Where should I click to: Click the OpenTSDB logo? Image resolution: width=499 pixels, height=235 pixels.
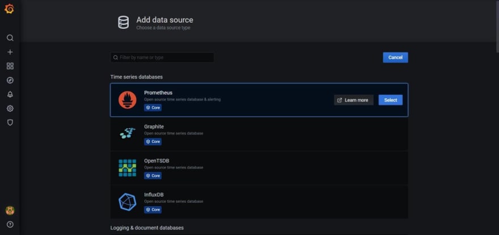(x=127, y=168)
